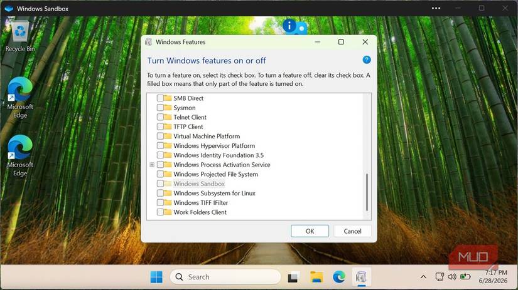Click the Windows Subsystem for Linux folder icon
Screen dimensions: 518x290
[x=168, y=193]
